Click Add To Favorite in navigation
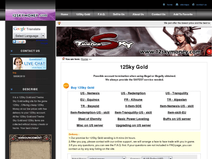 click(183, 14)
